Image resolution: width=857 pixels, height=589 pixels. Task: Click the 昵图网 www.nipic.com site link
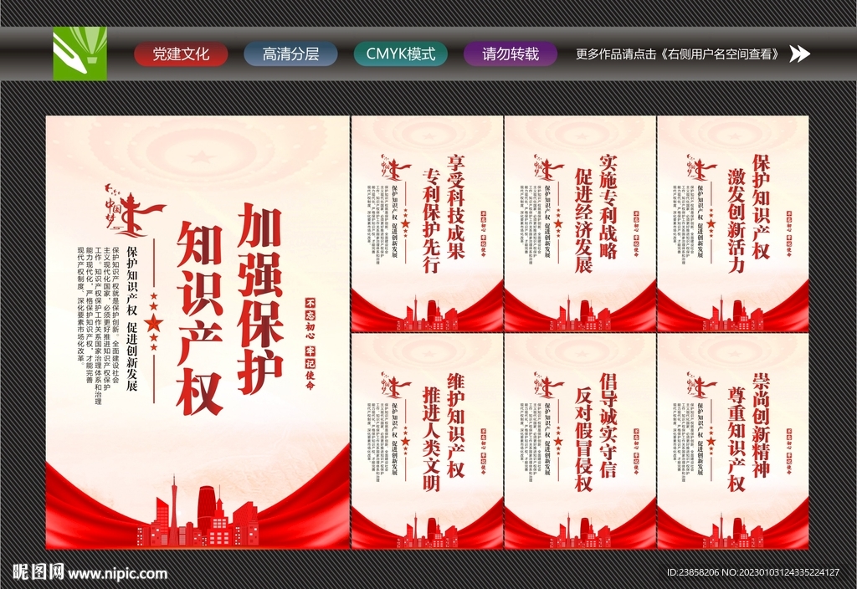90,572
